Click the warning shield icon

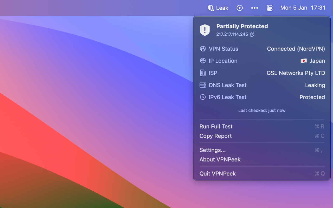205,30
